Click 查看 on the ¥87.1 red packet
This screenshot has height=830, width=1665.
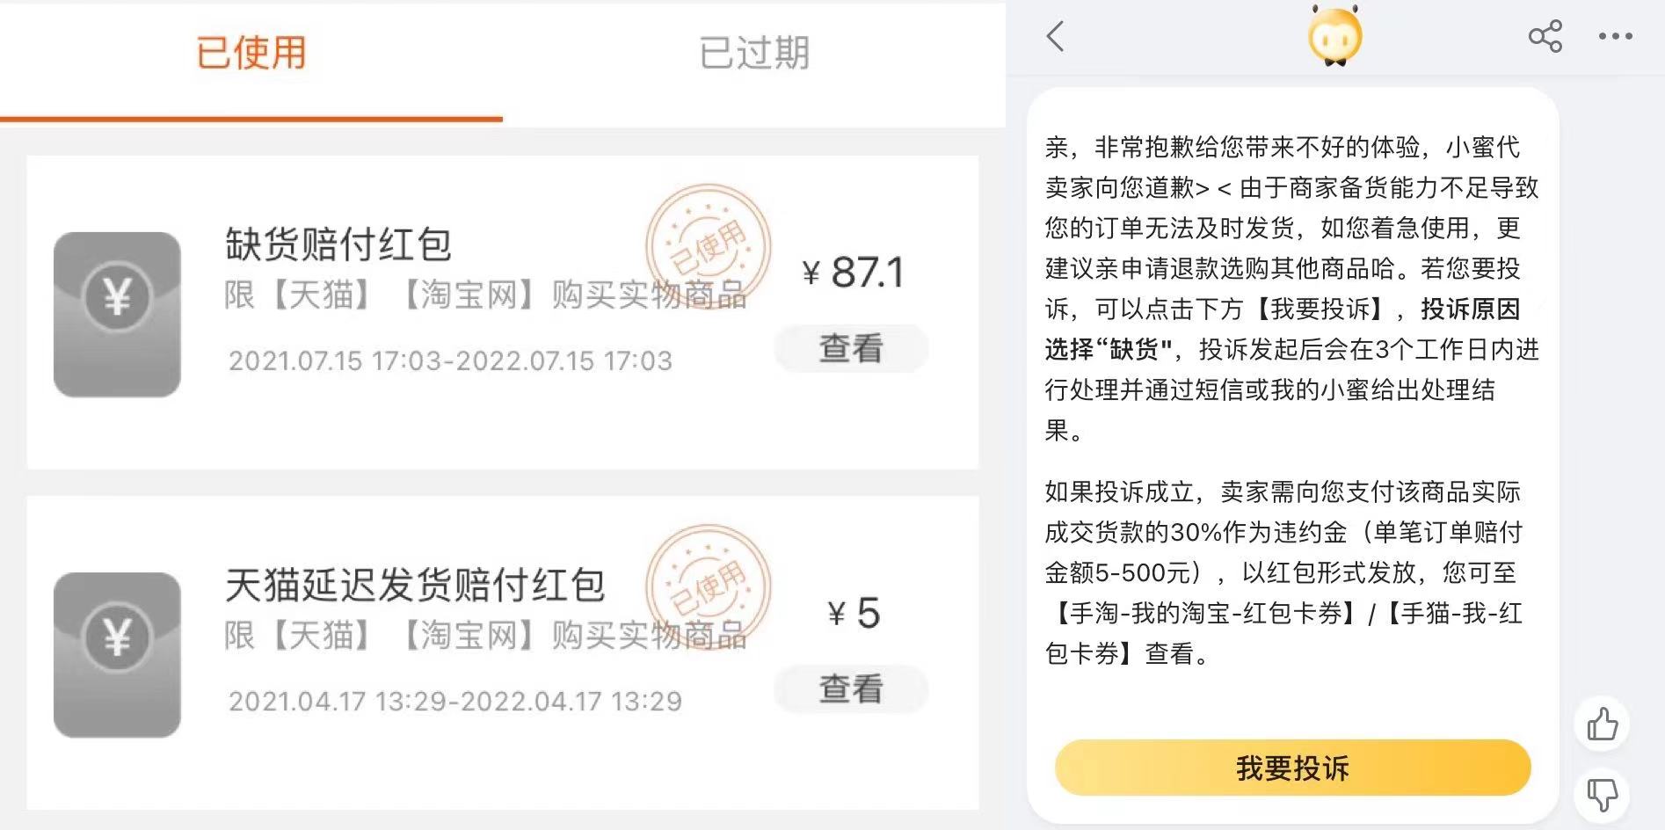point(850,348)
